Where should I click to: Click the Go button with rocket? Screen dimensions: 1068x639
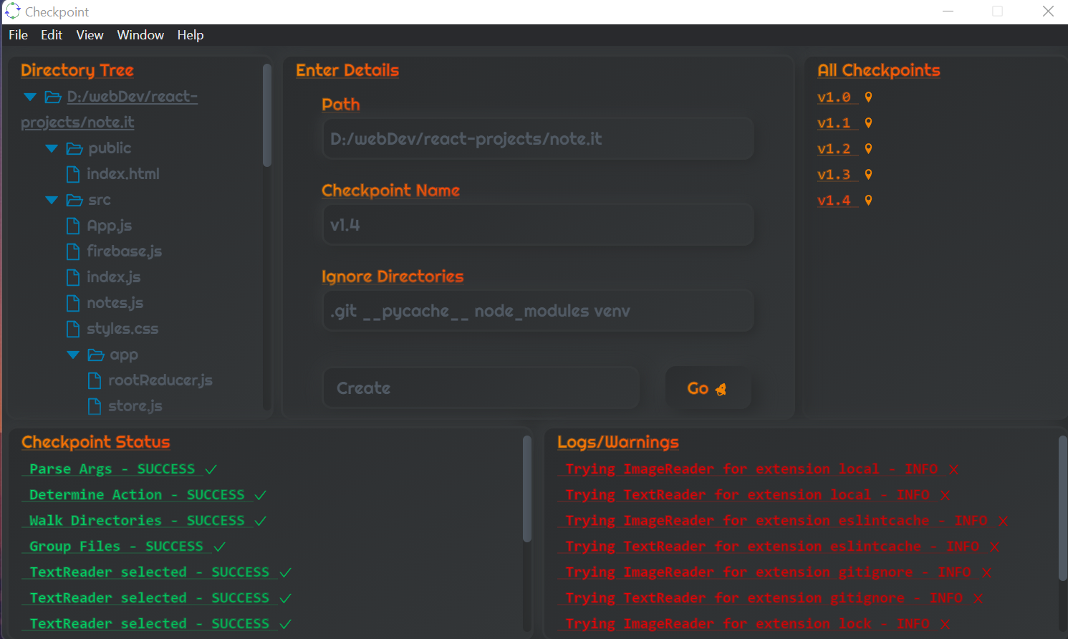coord(708,388)
